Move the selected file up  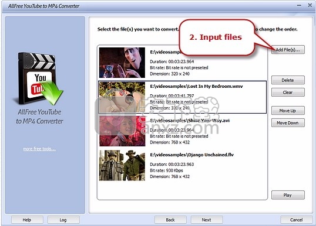point(288,111)
